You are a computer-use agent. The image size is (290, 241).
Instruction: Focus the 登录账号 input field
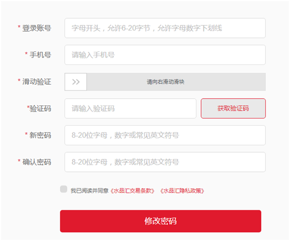pos(165,28)
